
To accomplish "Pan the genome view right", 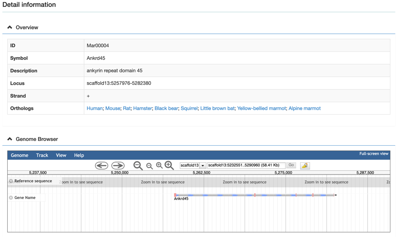I will (118, 165).
